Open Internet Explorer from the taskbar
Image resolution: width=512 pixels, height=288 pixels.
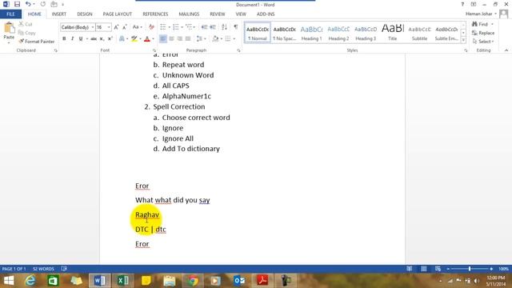coord(30,281)
